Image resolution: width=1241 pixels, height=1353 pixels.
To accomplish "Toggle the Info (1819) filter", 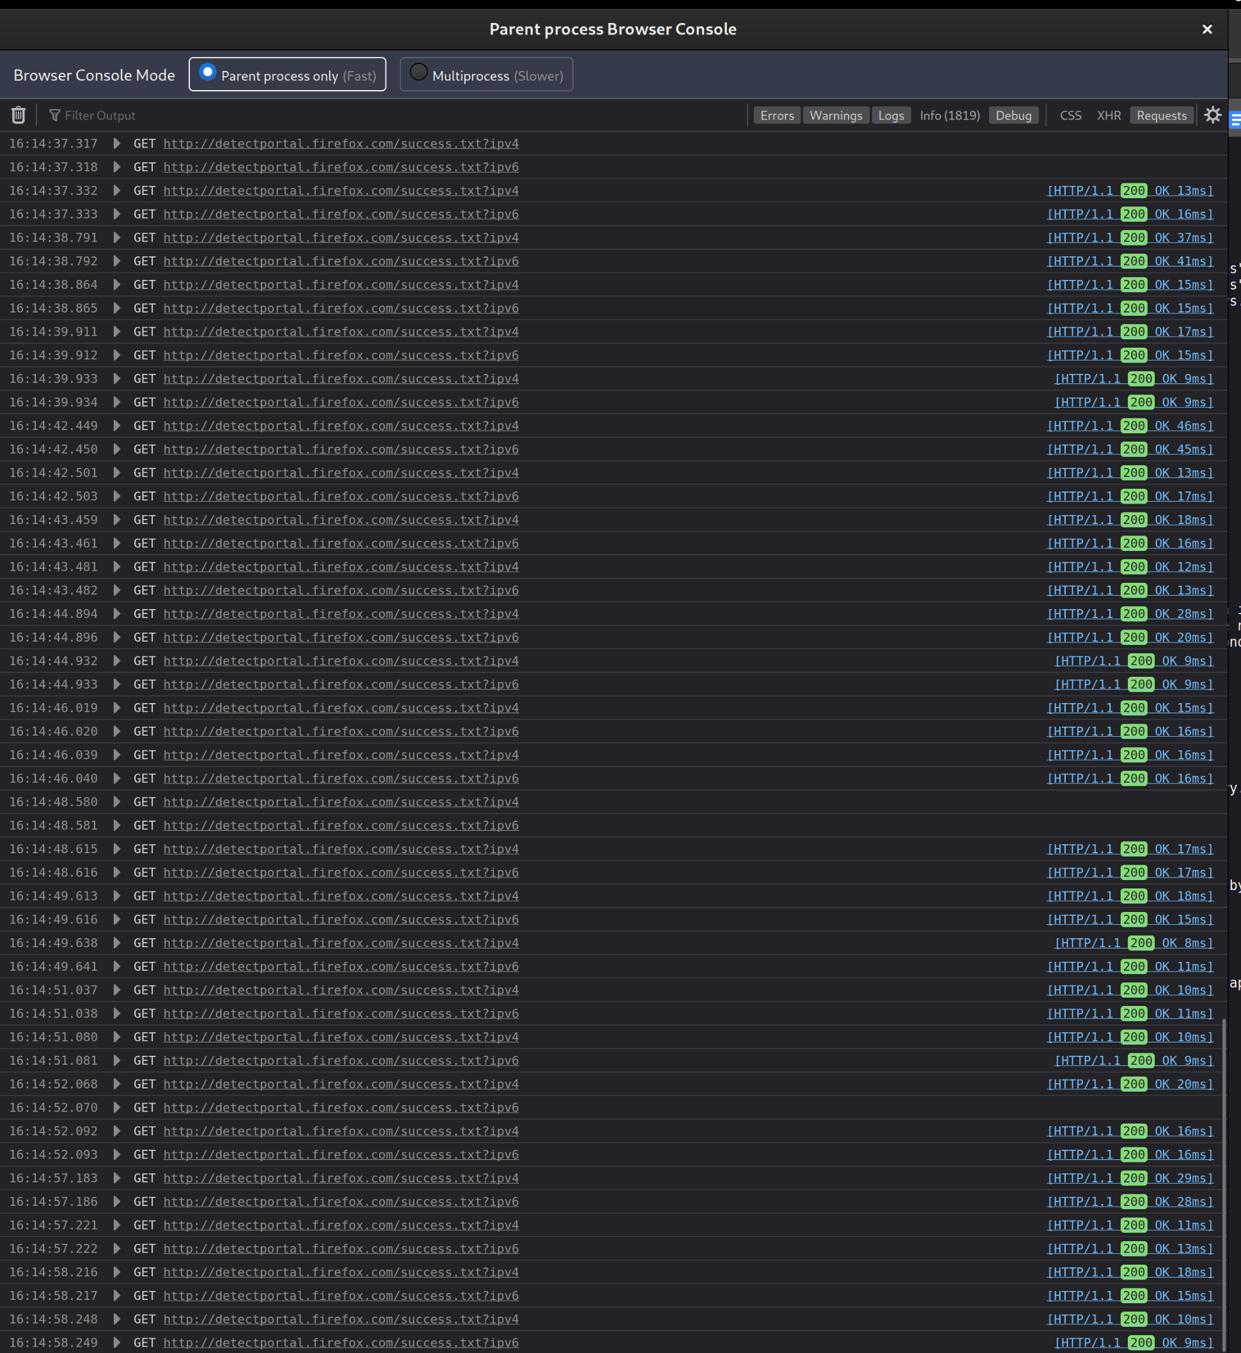I will pos(949,116).
